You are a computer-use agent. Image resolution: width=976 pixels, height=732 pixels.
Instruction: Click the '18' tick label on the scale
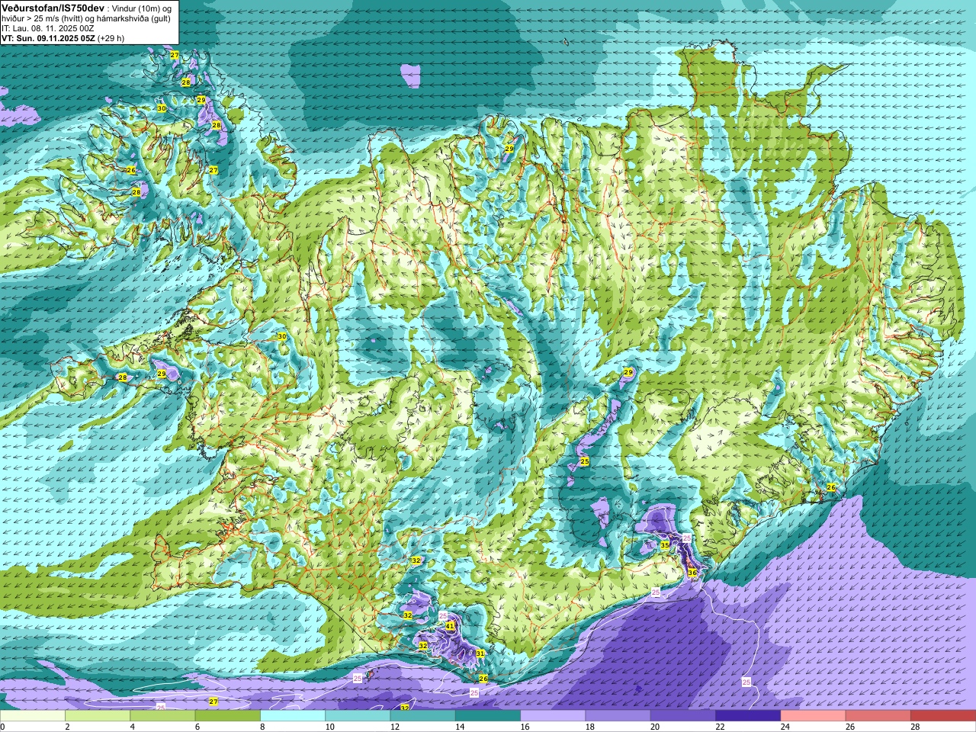[589, 727]
